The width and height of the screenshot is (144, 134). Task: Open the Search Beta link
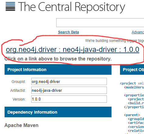[68, 32]
